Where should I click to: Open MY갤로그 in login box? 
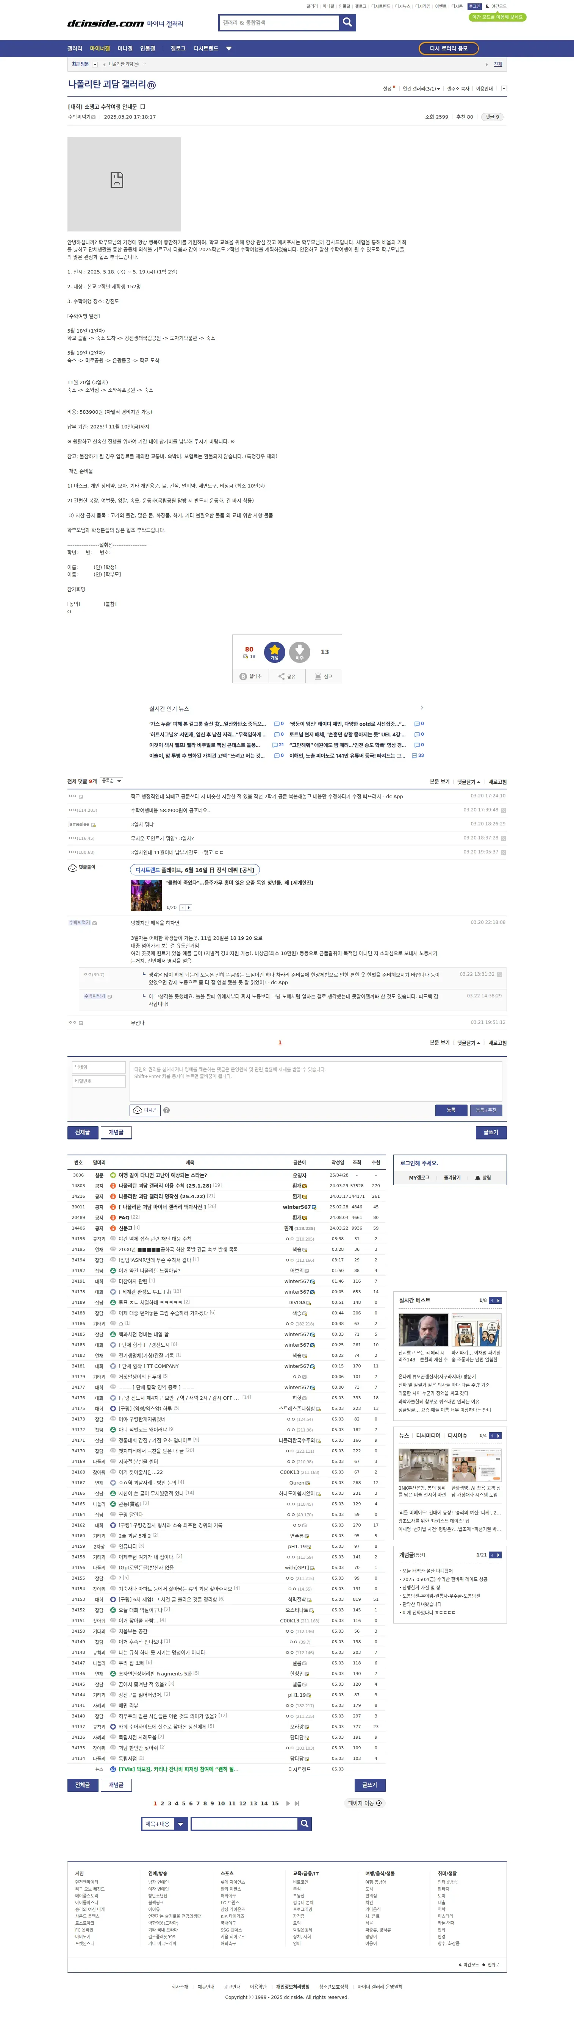(419, 1177)
